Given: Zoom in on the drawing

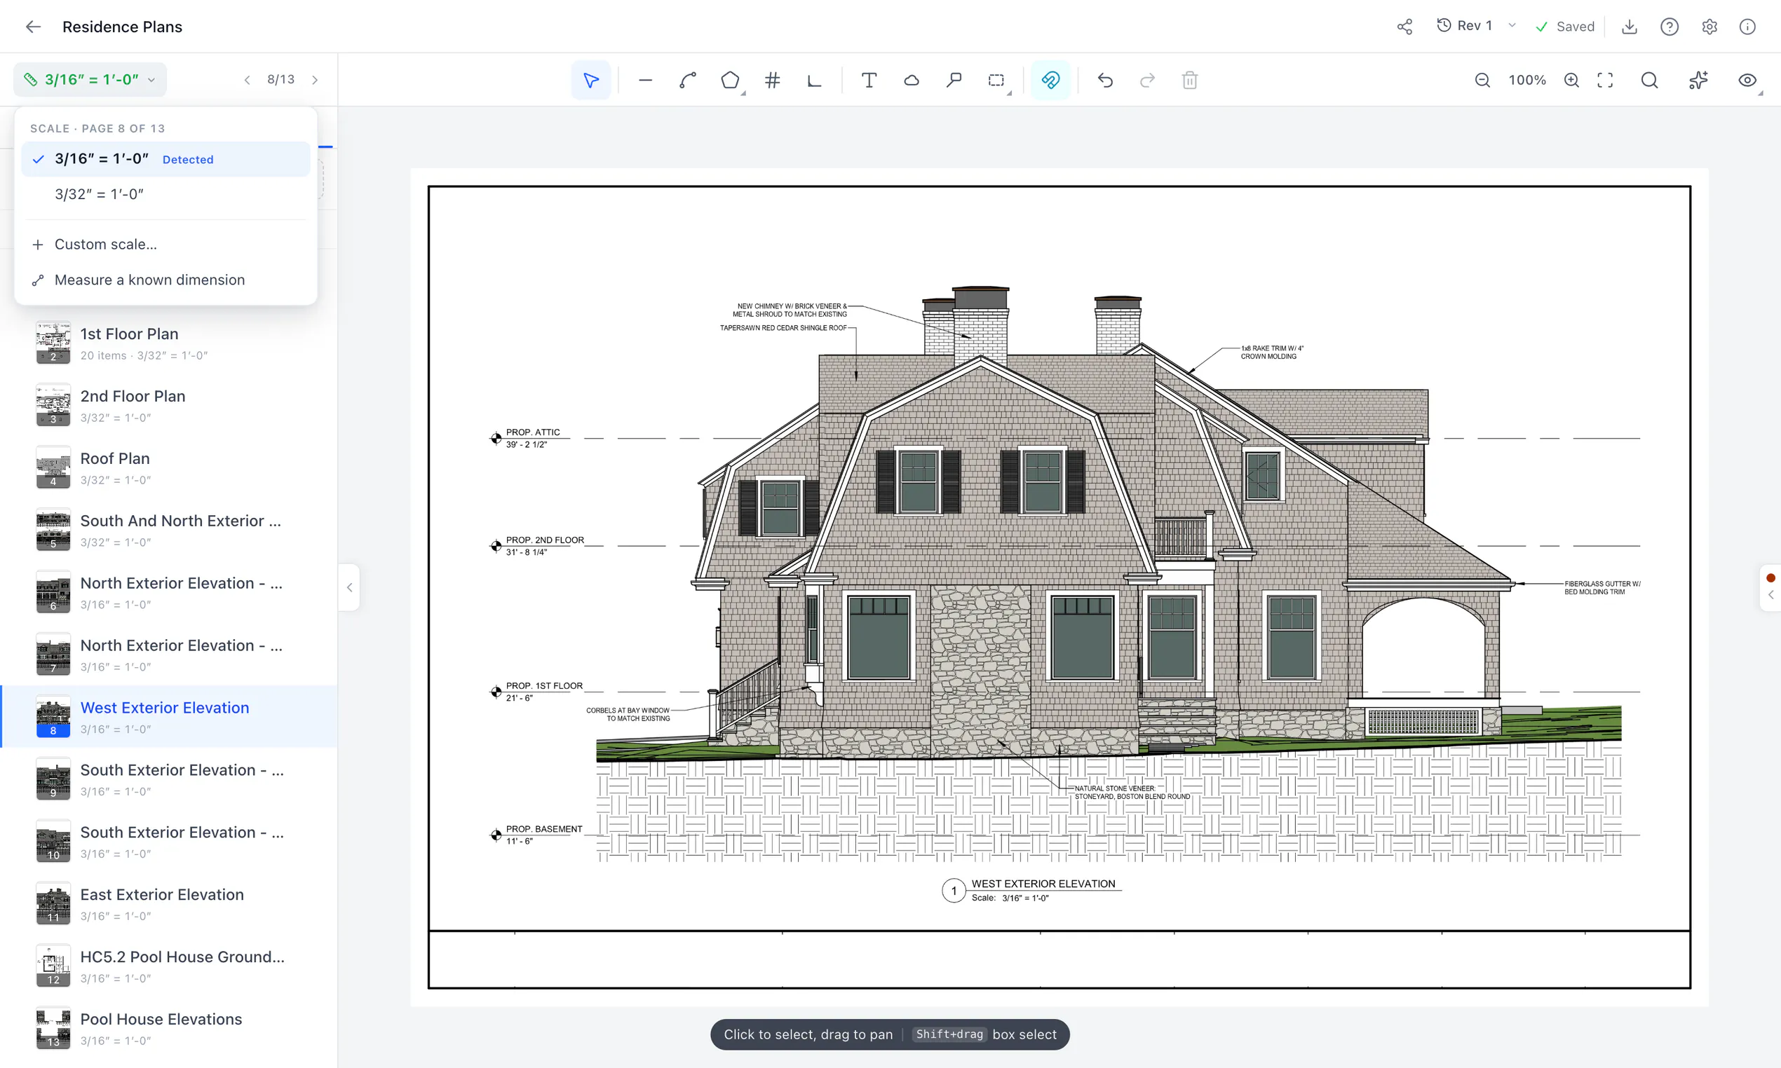Looking at the screenshot, I should [x=1571, y=80].
